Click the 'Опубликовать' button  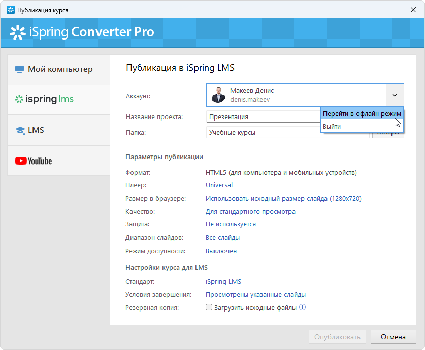pos(337,337)
